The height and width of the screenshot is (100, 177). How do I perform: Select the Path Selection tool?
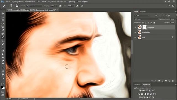(x=3, y=68)
